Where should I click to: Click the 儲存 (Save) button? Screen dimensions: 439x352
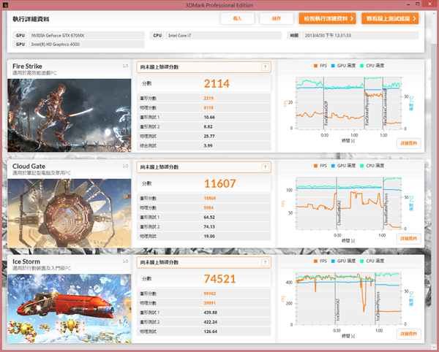(276, 18)
